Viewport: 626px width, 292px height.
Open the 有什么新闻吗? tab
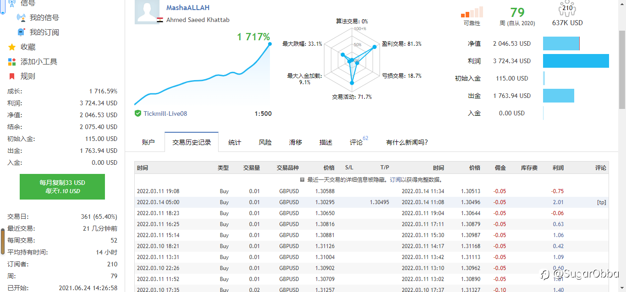(407, 142)
